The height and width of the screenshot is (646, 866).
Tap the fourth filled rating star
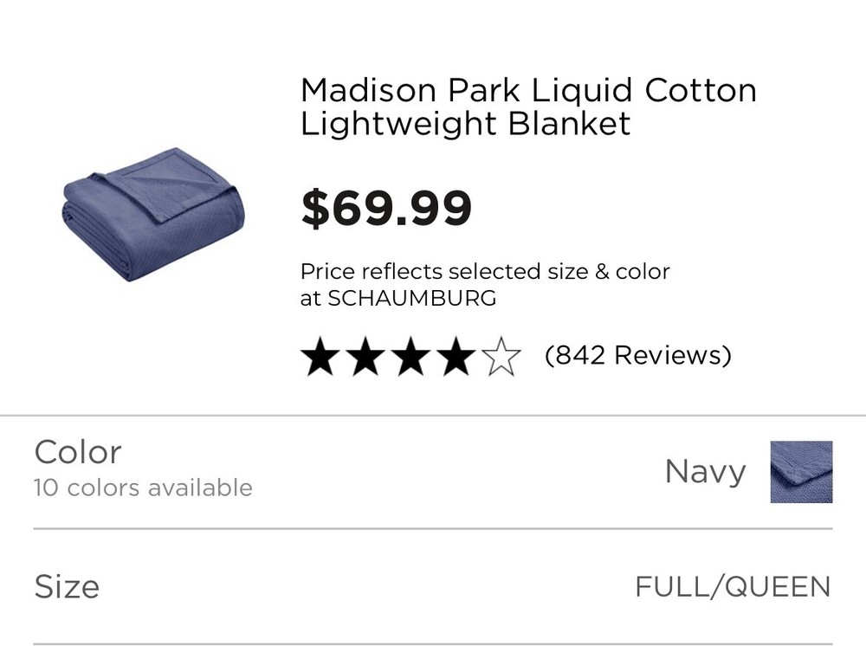click(x=455, y=358)
